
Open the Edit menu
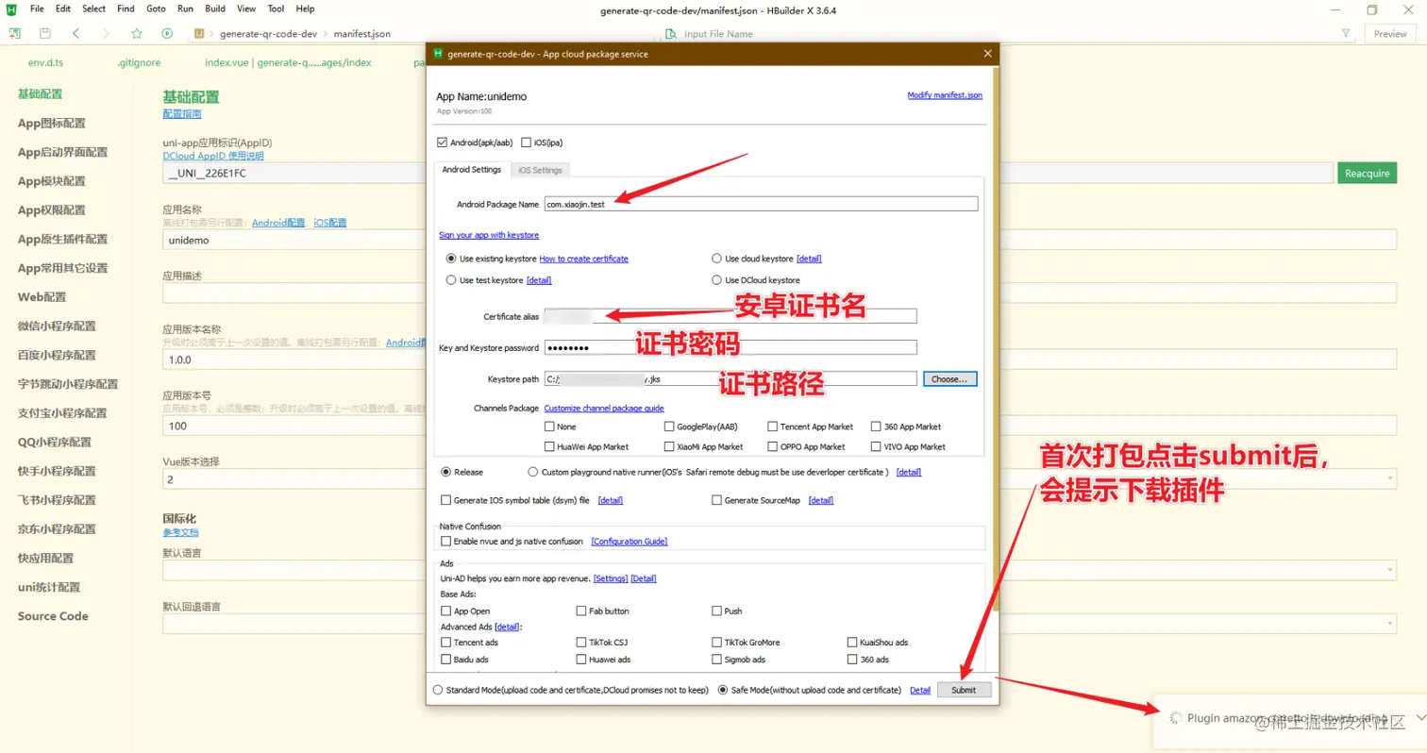tap(63, 8)
